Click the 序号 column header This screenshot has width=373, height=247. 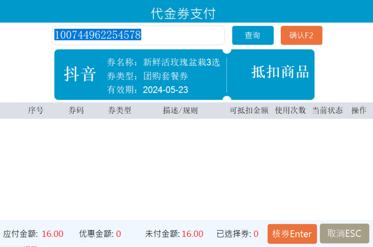[36, 110]
